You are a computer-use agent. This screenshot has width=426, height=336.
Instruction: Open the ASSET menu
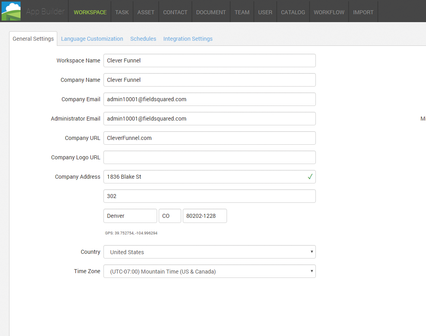pyautogui.click(x=146, y=12)
